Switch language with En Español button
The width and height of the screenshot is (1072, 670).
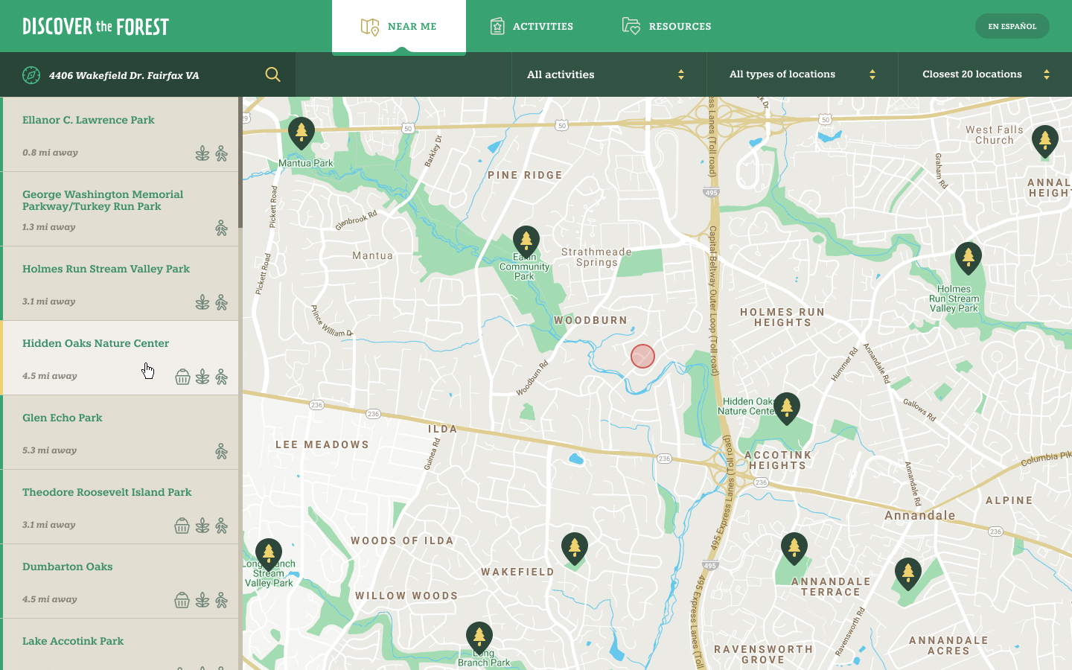pyautogui.click(x=1012, y=26)
